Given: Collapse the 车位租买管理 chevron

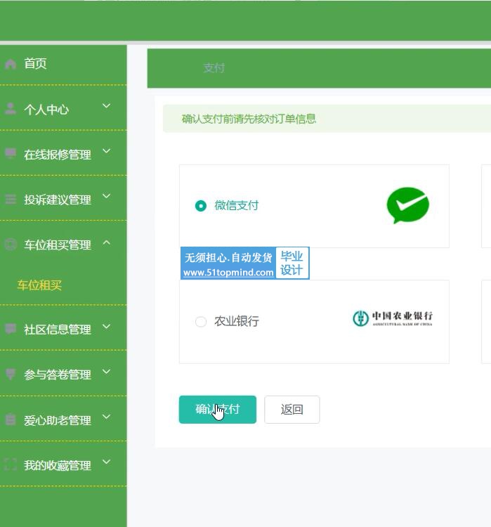Looking at the screenshot, I should point(106,242).
